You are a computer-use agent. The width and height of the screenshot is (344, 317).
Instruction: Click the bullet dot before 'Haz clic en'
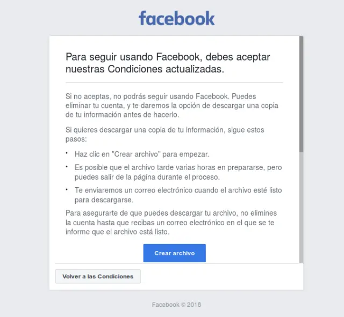pyautogui.click(x=67, y=153)
